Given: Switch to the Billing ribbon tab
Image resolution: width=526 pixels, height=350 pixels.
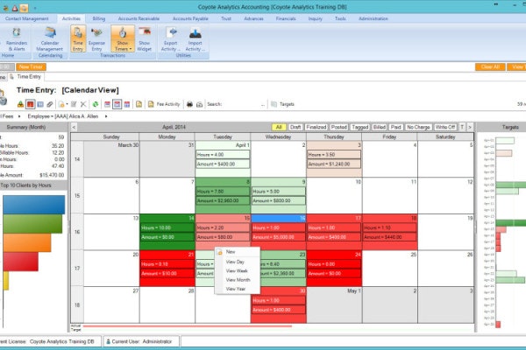Looking at the screenshot, I should click(x=98, y=18).
